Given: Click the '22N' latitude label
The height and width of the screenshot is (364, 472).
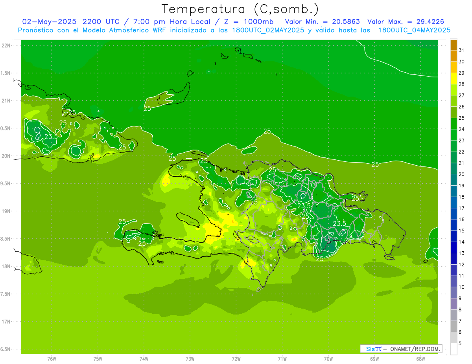Looking at the screenshot, I should point(6,46).
